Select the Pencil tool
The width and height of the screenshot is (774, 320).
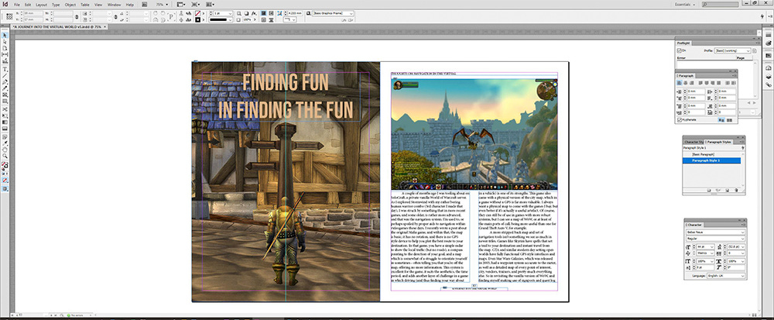[x=6, y=88]
